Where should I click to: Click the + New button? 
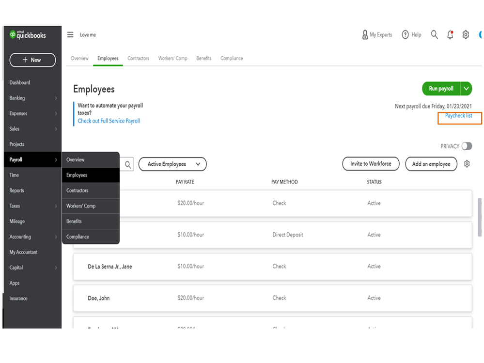32,60
